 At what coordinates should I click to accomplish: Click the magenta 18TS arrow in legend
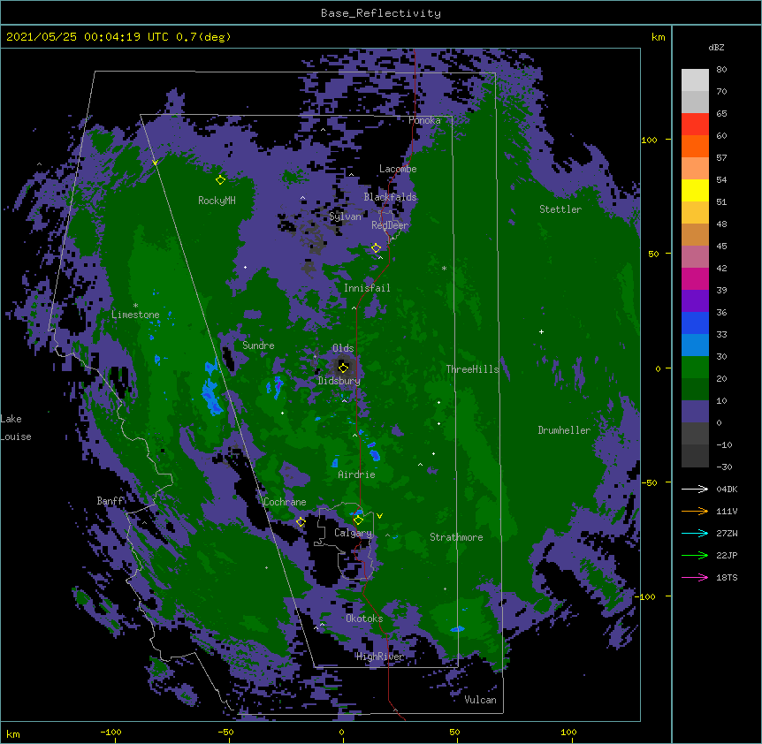pos(695,577)
